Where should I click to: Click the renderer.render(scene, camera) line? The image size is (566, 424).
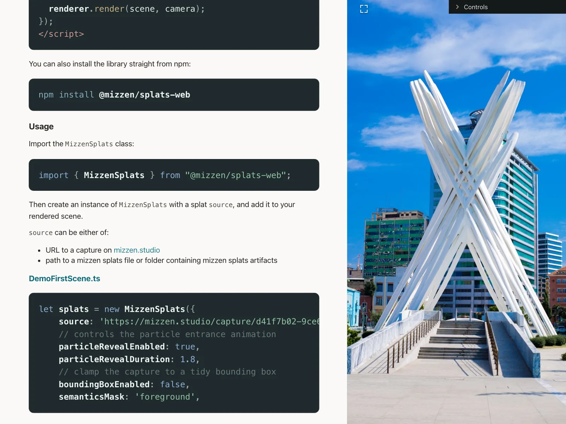click(x=127, y=9)
